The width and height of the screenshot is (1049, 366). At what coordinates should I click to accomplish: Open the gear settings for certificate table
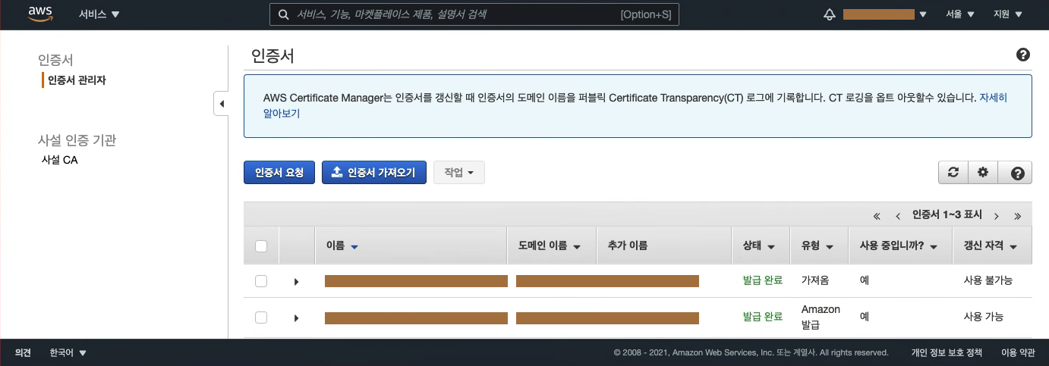[982, 172]
